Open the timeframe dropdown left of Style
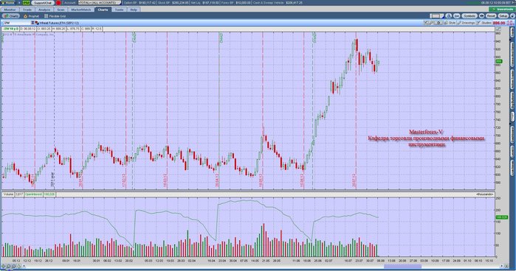 [x=438, y=23]
